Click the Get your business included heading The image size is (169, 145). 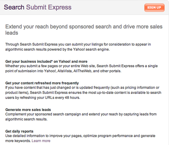click(46, 61)
